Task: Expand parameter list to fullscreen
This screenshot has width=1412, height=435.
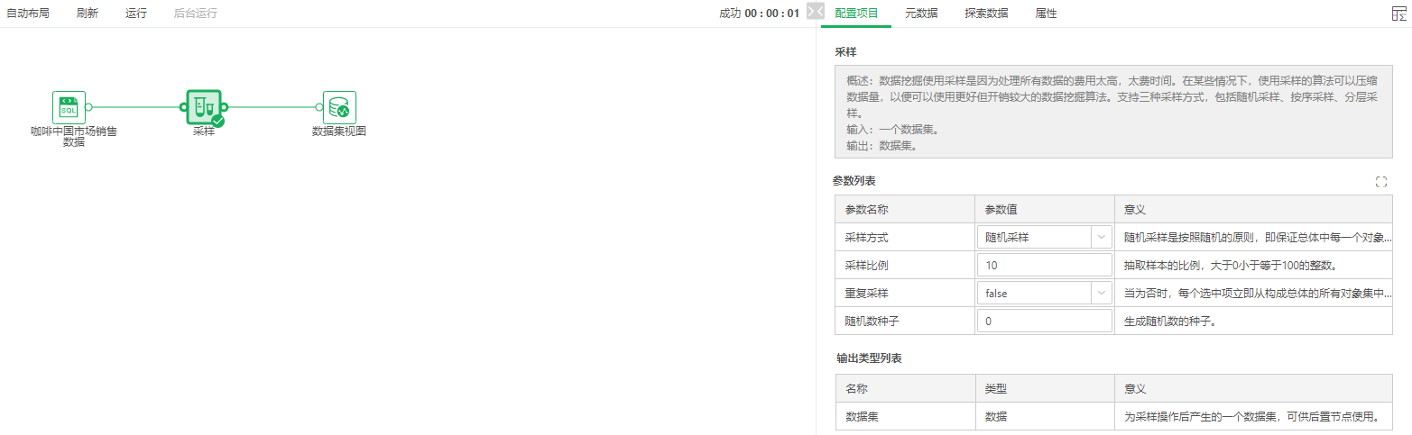Action: (x=1380, y=182)
